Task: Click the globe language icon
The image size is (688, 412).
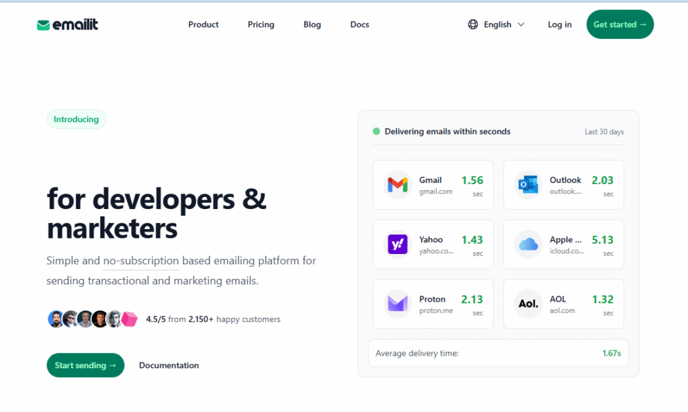Action: 473,24
